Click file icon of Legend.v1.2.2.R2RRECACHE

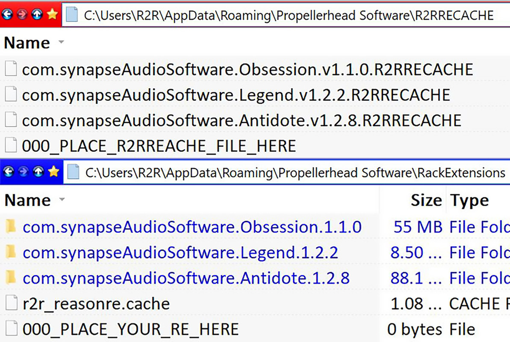[11, 94]
